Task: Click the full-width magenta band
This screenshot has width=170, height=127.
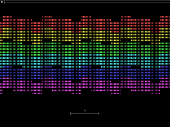Action: click(x=85, y=86)
